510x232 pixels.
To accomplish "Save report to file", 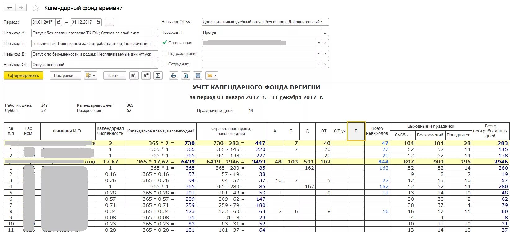I will point(198,75).
